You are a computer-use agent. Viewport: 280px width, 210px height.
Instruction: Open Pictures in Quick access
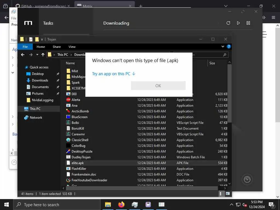38,94
